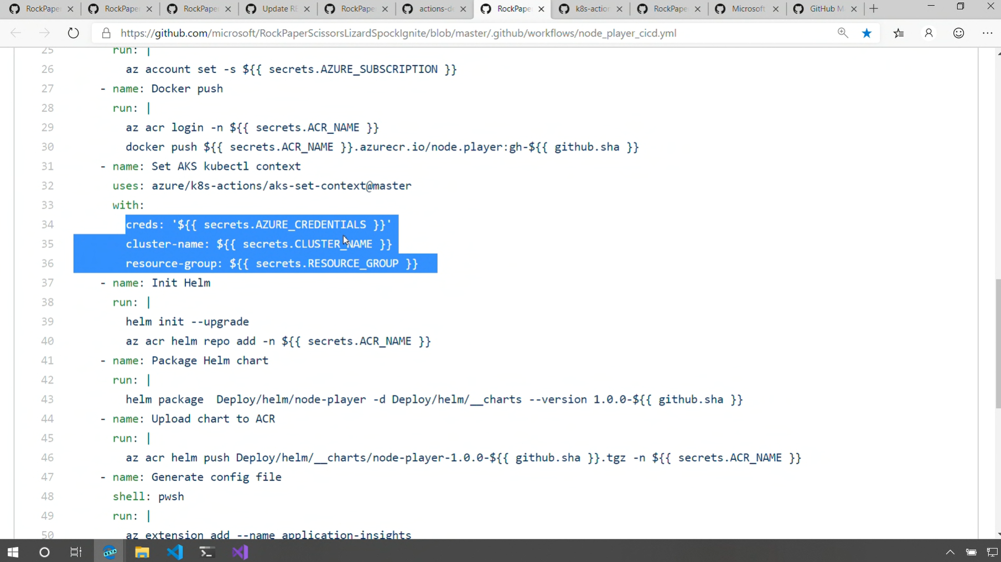The height and width of the screenshot is (562, 1001).
Task: Click the 'name: Init Helm' line
Action: pos(155,283)
